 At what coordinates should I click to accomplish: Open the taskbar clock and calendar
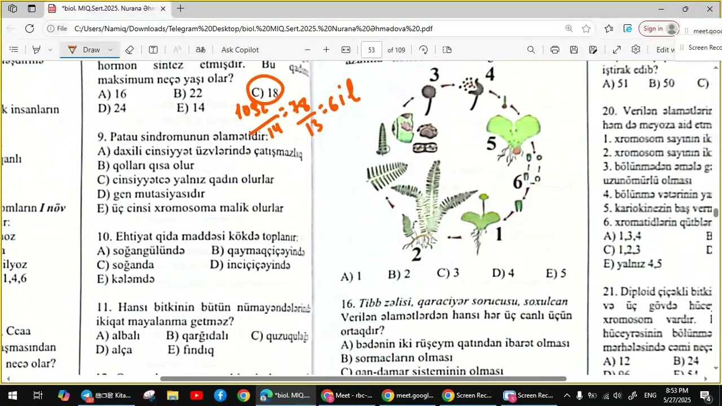tap(677, 395)
